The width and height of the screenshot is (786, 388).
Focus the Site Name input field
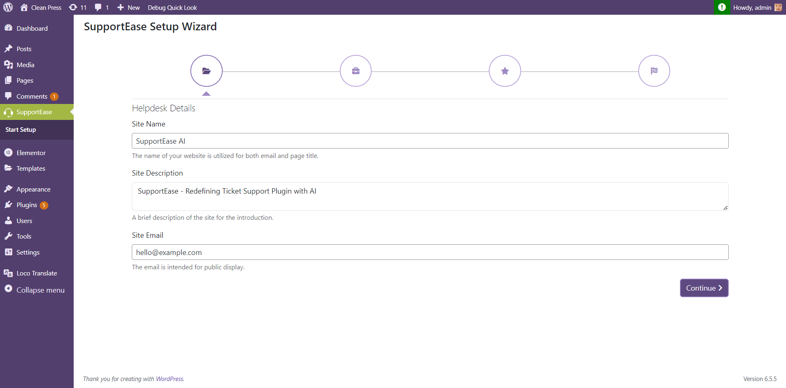click(x=430, y=141)
